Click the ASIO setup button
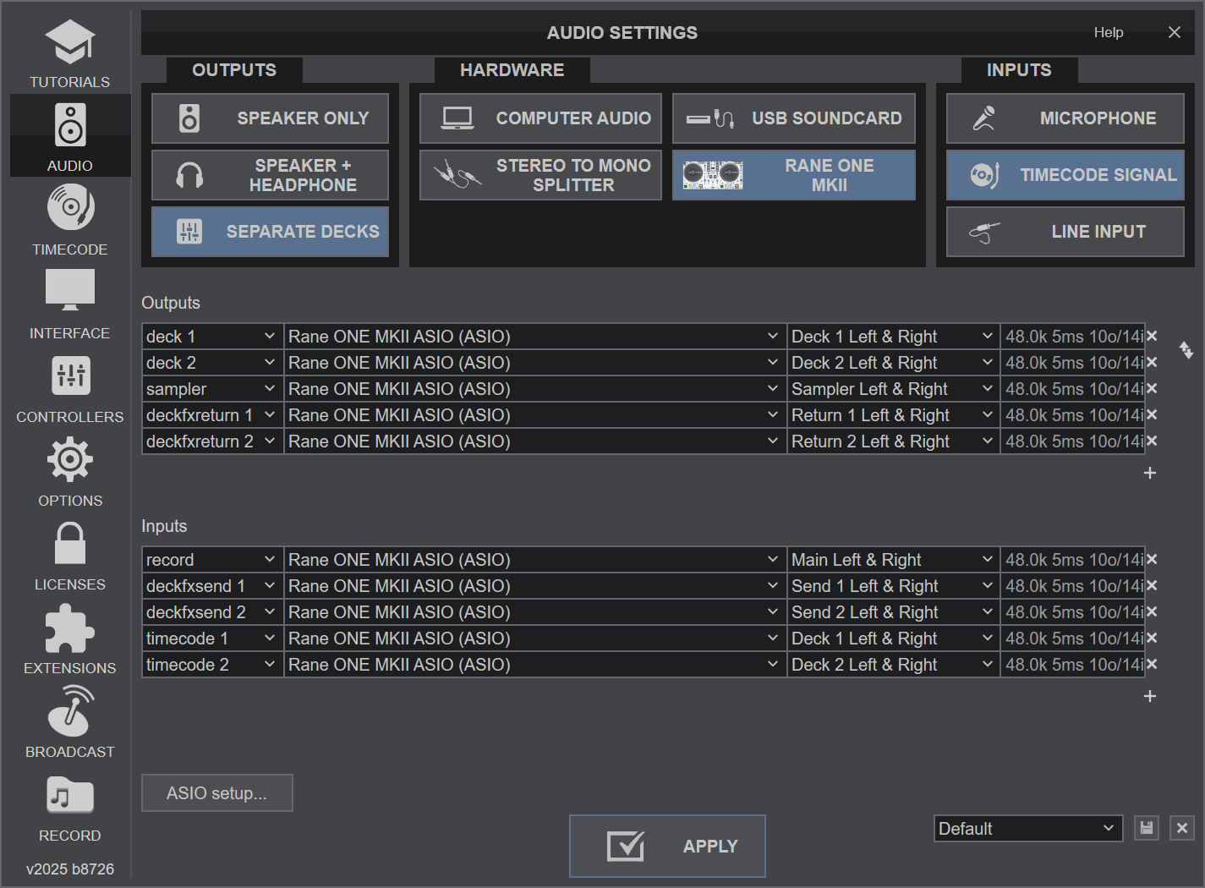 point(216,793)
